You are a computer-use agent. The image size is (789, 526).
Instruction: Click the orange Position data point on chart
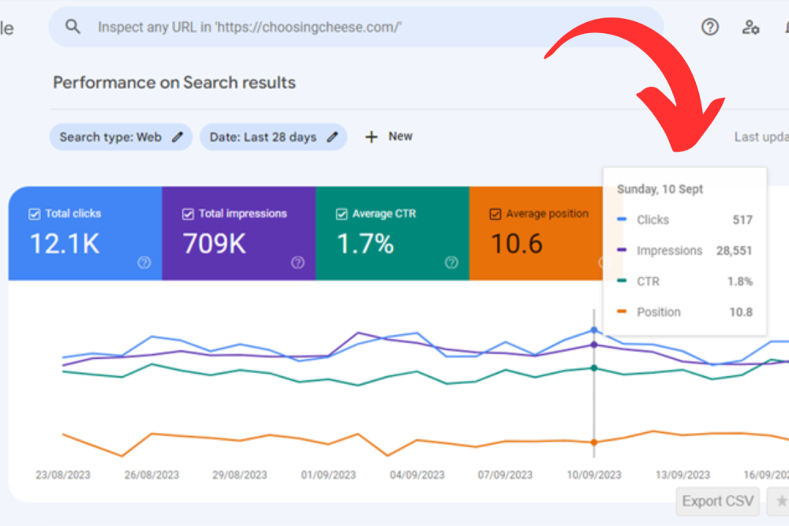(x=593, y=442)
